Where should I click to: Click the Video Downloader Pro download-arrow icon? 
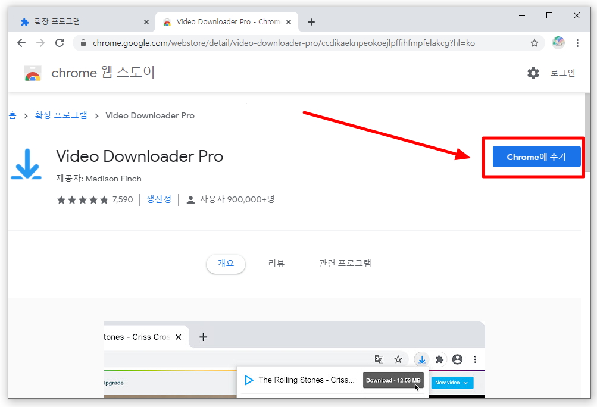[x=26, y=164]
